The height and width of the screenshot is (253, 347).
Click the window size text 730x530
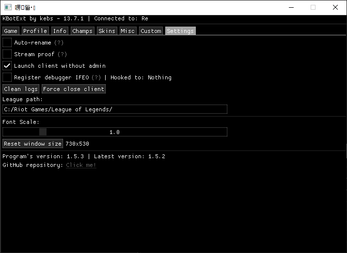(x=77, y=144)
